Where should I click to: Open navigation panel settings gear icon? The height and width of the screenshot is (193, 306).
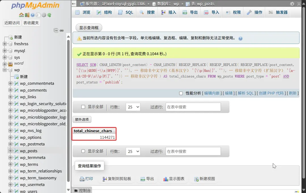(44, 15)
